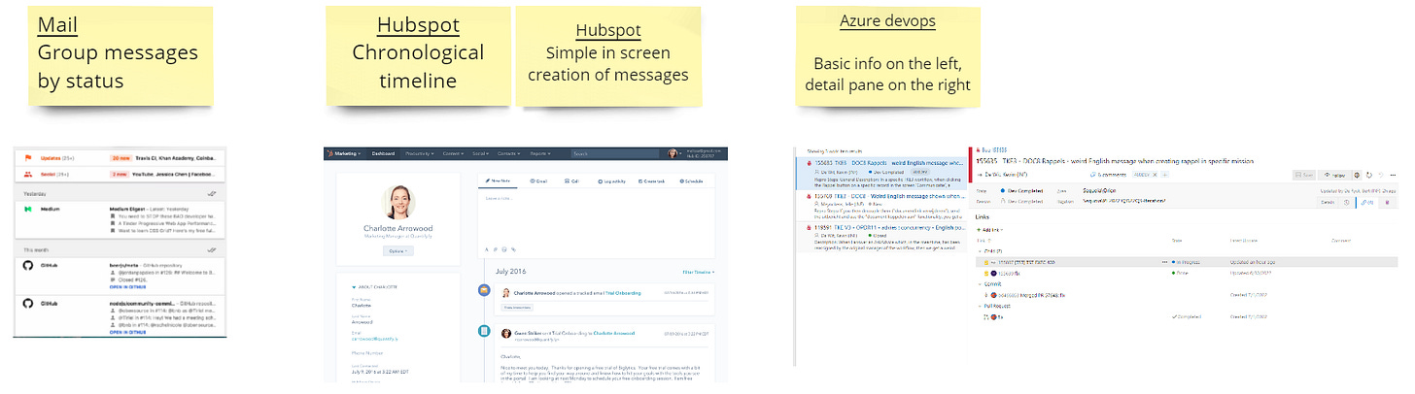Click the 20 new badge on Updates

tap(121, 158)
